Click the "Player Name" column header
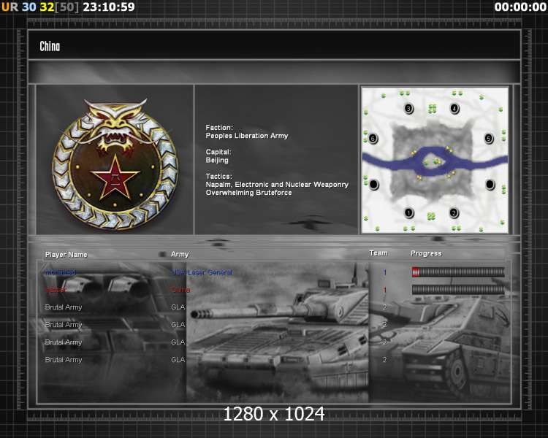The height and width of the screenshot is (438, 548). point(66,255)
